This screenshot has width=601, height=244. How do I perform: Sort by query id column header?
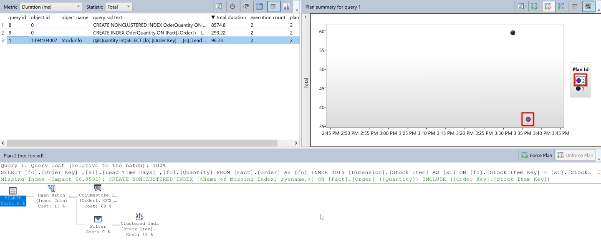point(18,17)
